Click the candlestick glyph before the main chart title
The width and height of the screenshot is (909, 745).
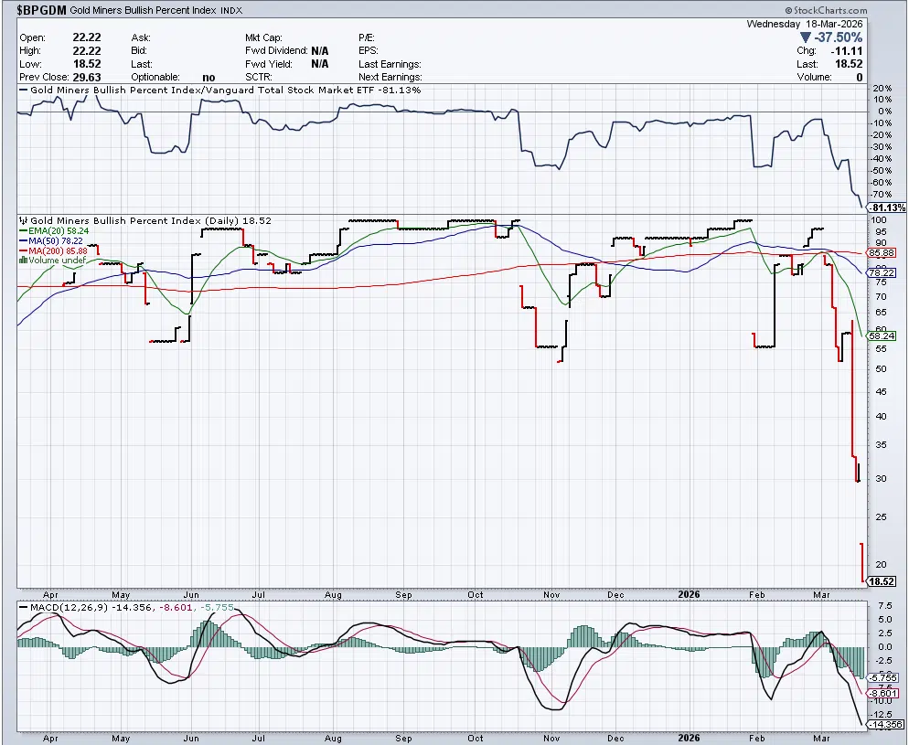point(23,221)
